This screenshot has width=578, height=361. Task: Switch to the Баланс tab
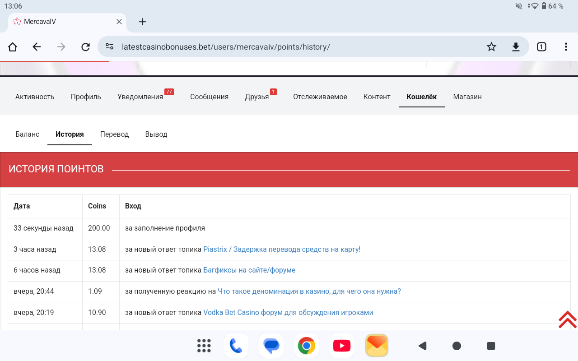click(x=27, y=134)
